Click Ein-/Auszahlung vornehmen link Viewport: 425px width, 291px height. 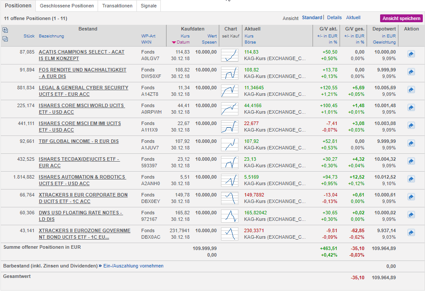pos(133,266)
